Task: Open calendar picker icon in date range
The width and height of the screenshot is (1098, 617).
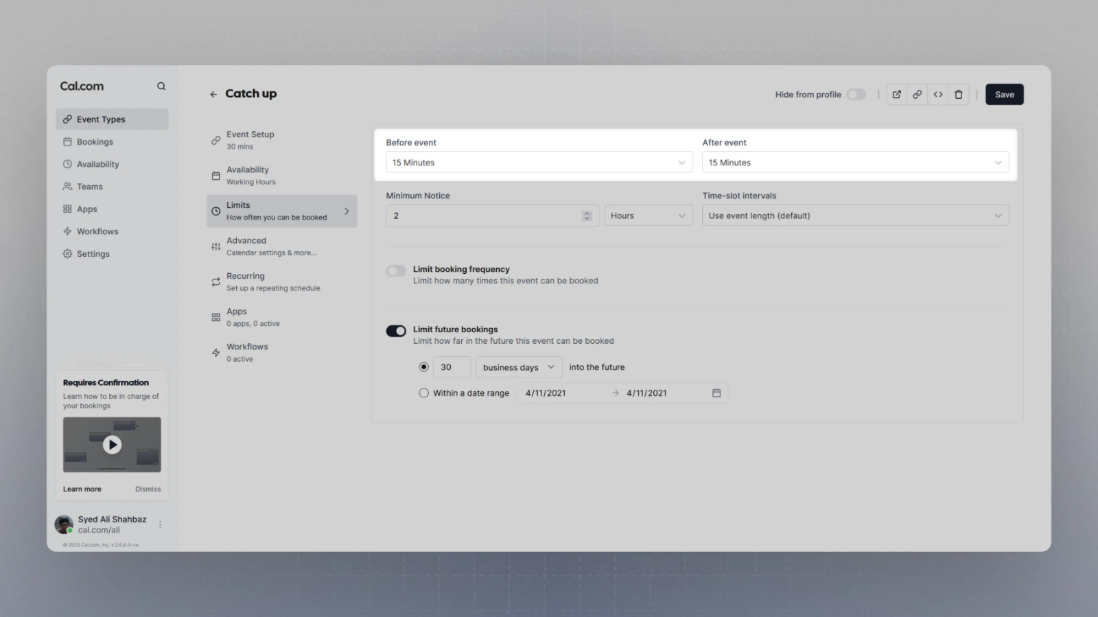Action: [x=716, y=393]
